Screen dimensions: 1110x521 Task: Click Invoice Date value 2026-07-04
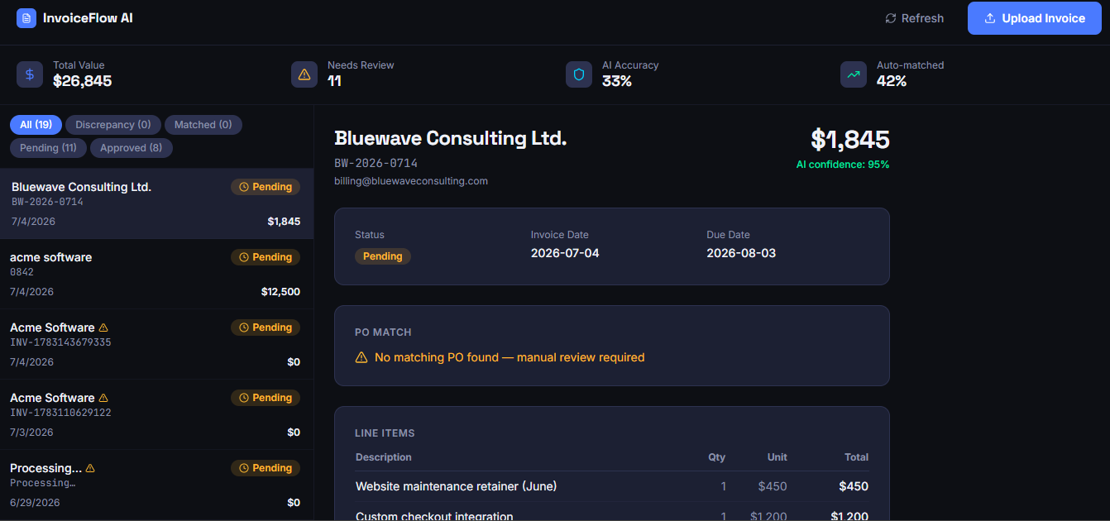pos(565,253)
